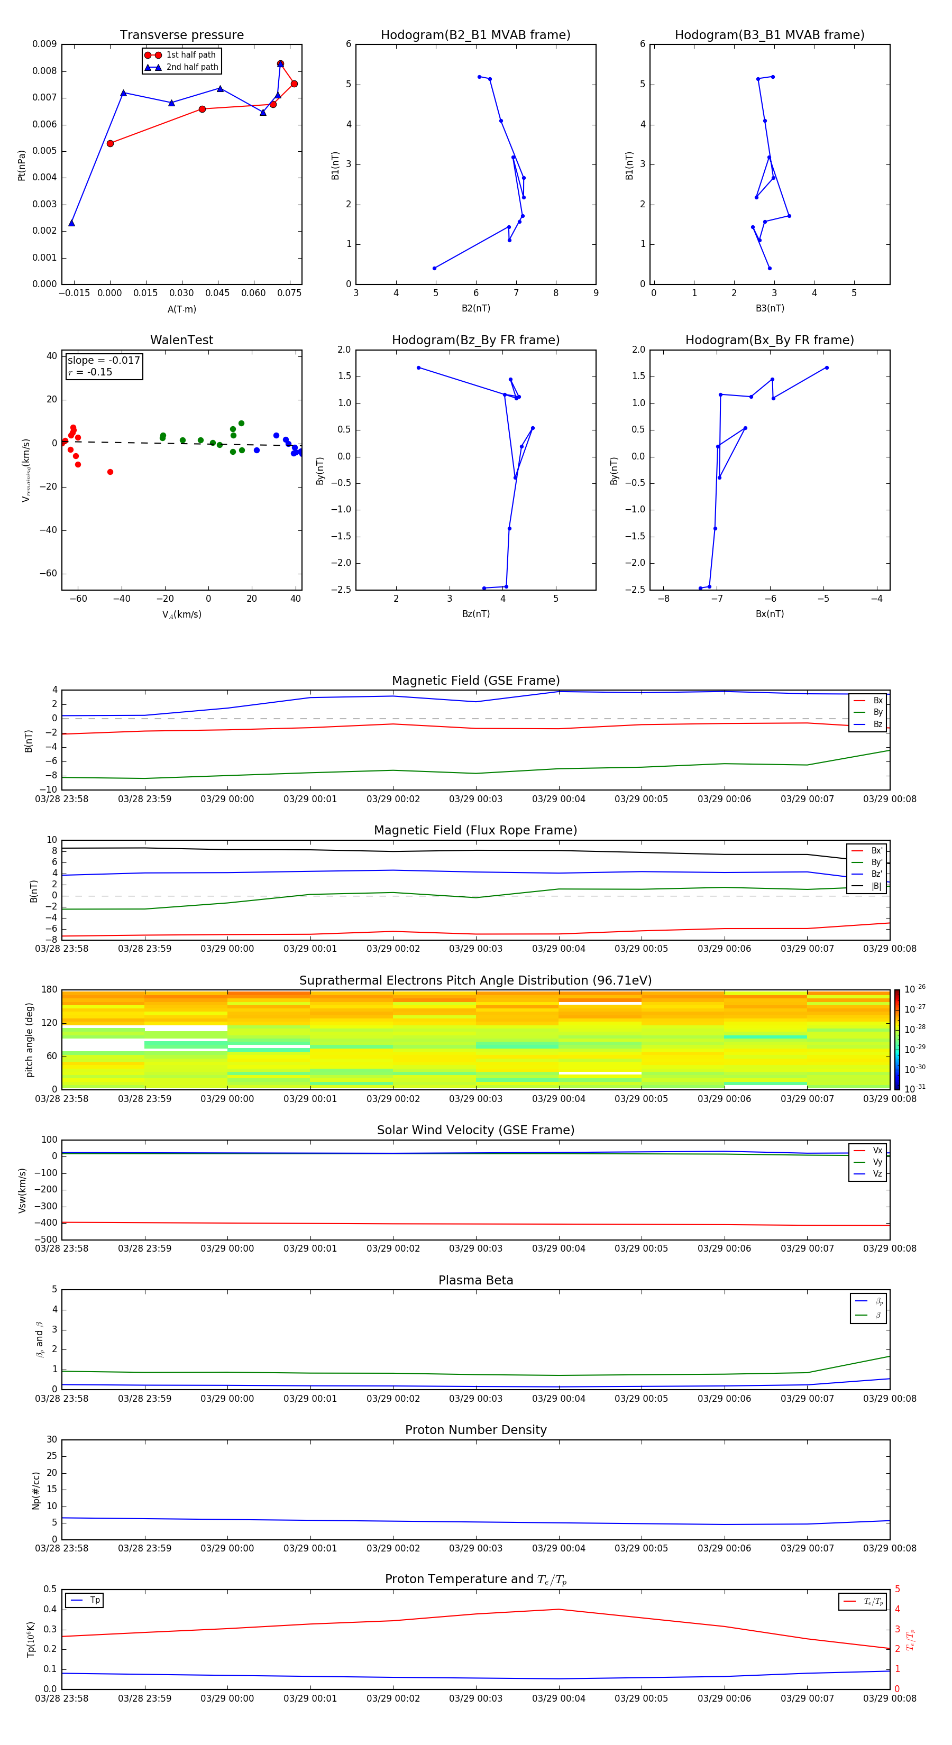Click the 'slope = -0.017' annotation
This screenshot has width=952, height=1745.
point(104,361)
